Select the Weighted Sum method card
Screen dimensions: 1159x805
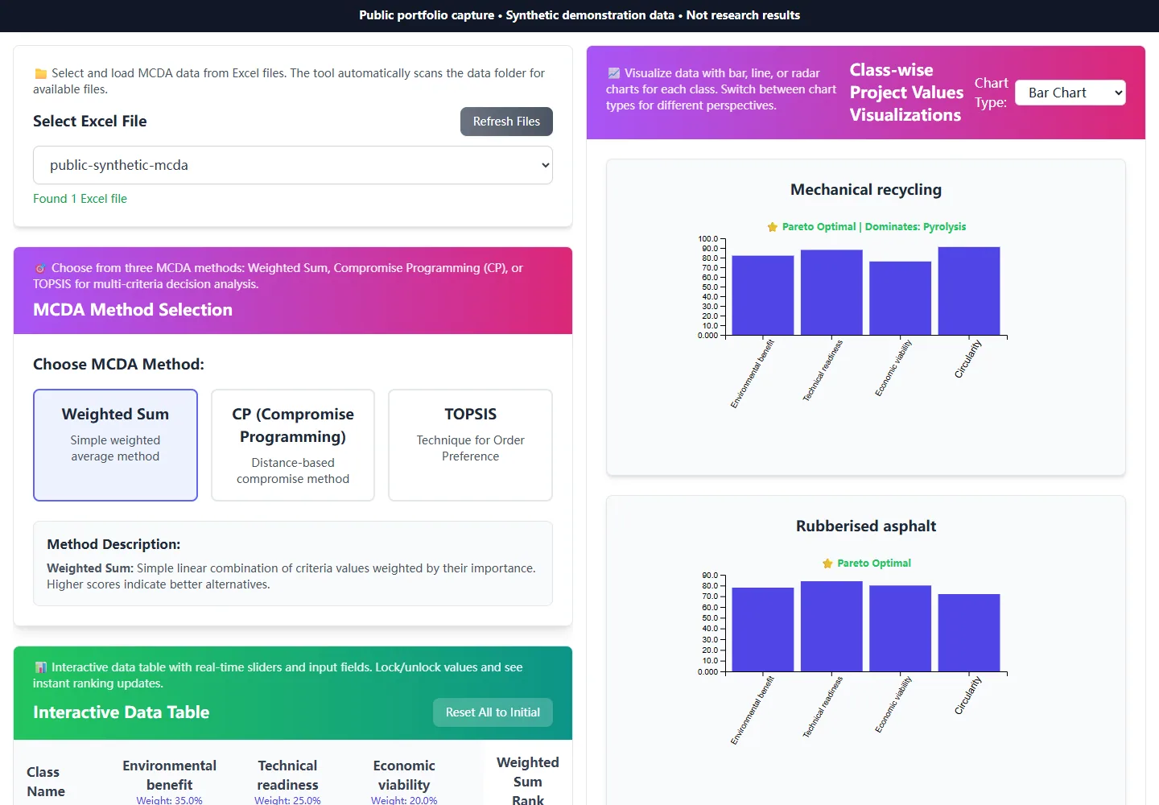pos(115,445)
